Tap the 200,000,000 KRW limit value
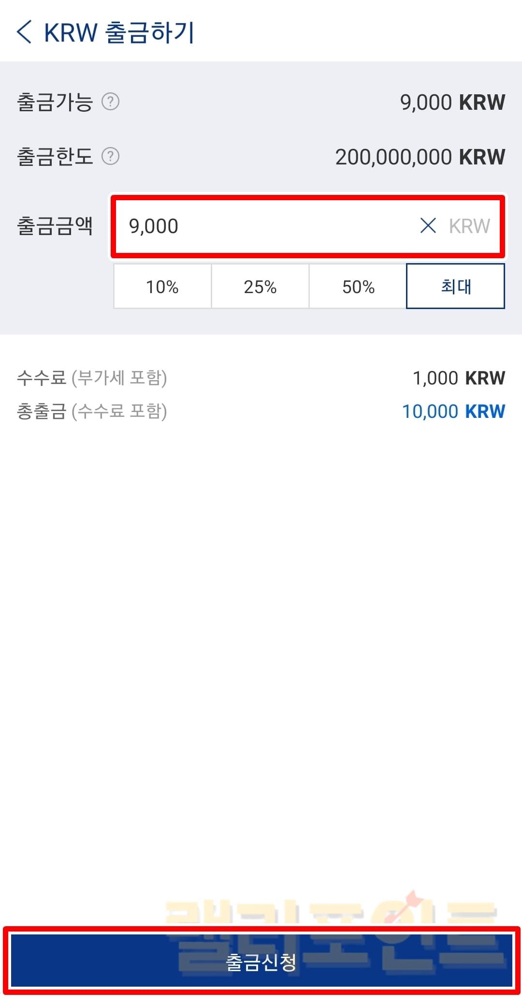 coord(420,157)
